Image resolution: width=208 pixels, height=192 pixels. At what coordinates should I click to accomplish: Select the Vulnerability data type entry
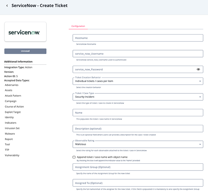12,155
